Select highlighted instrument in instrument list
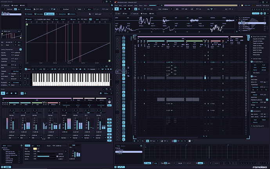The height and width of the screenshot is (169, 270). click(x=252, y=23)
